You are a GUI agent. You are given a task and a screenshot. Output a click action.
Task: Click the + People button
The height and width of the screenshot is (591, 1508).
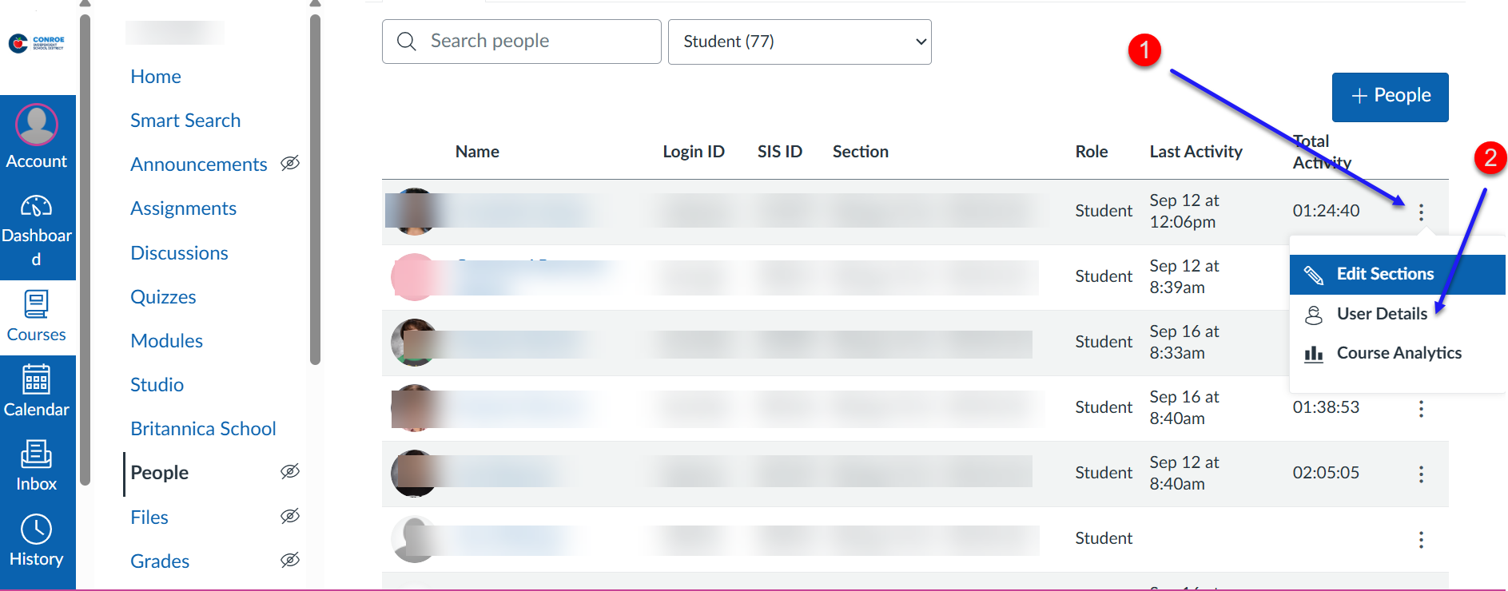click(1390, 97)
